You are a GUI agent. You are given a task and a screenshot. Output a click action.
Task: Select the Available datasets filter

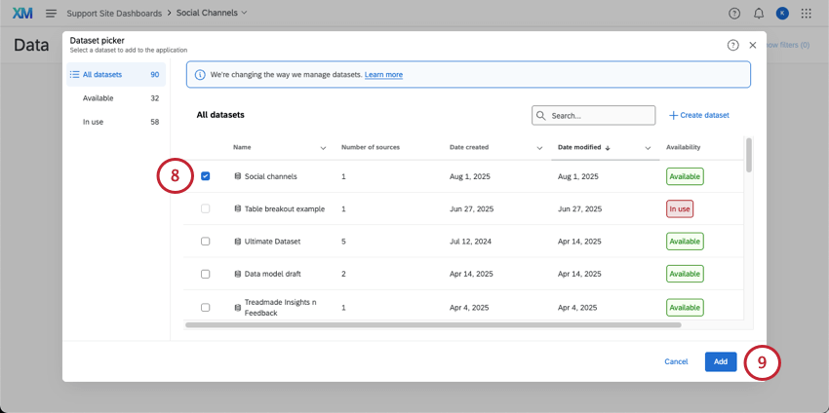click(x=99, y=98)
